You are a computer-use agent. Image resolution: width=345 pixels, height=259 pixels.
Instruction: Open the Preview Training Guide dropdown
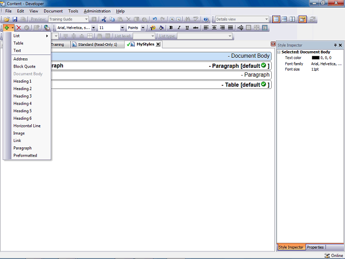pos(86,19)
